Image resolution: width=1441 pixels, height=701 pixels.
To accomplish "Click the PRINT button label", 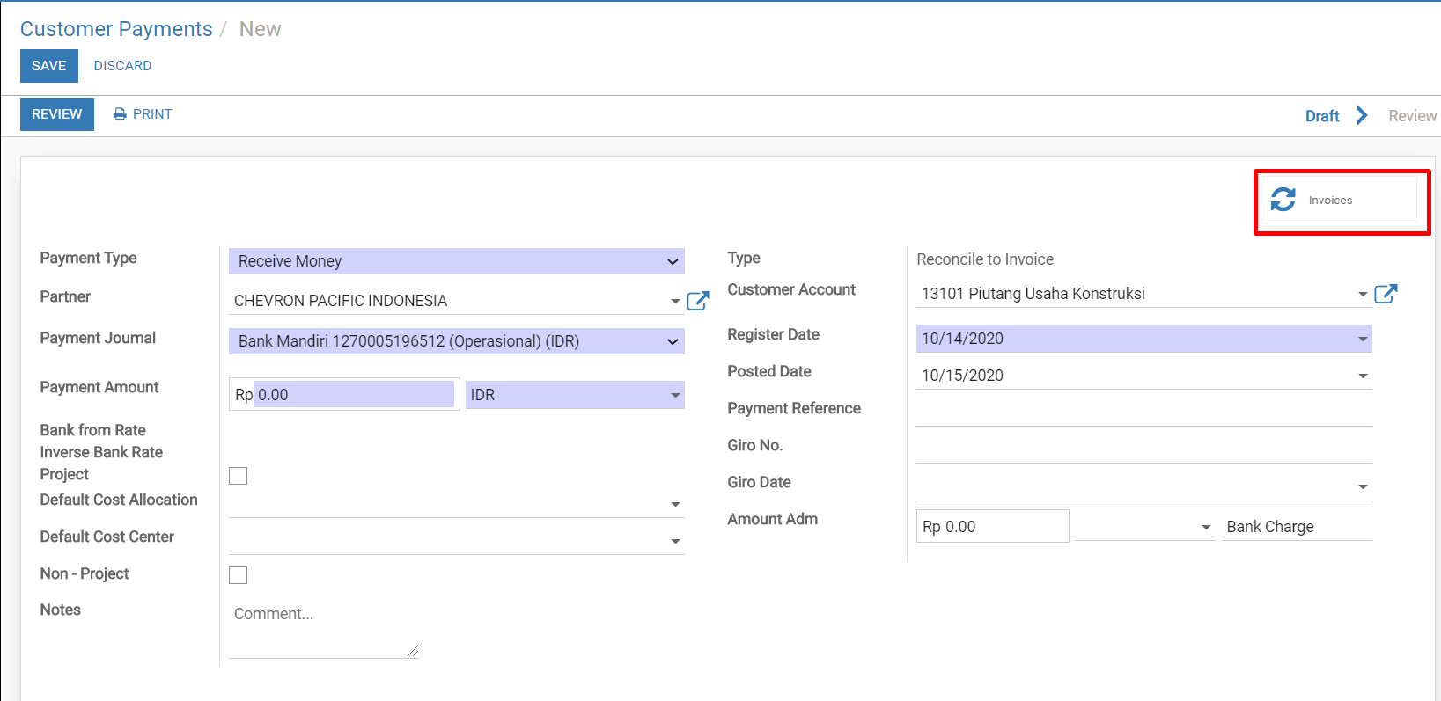I will click(x=152, y=114).
